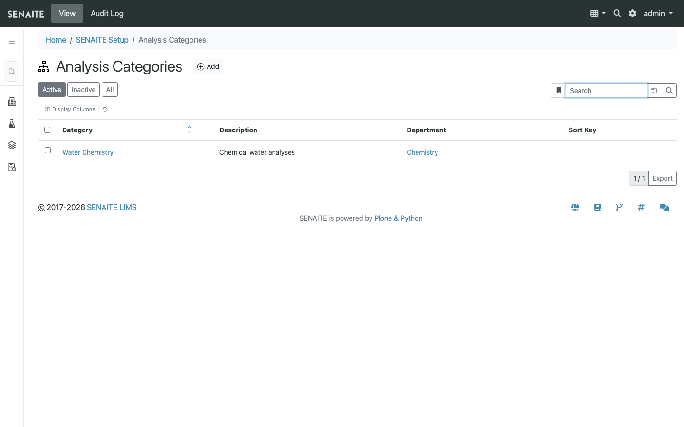The height and width of the screenshot is (427, 684).
Task: Open the code branch icon in footer
Action: pyautogui.click(x=619, y=207)
